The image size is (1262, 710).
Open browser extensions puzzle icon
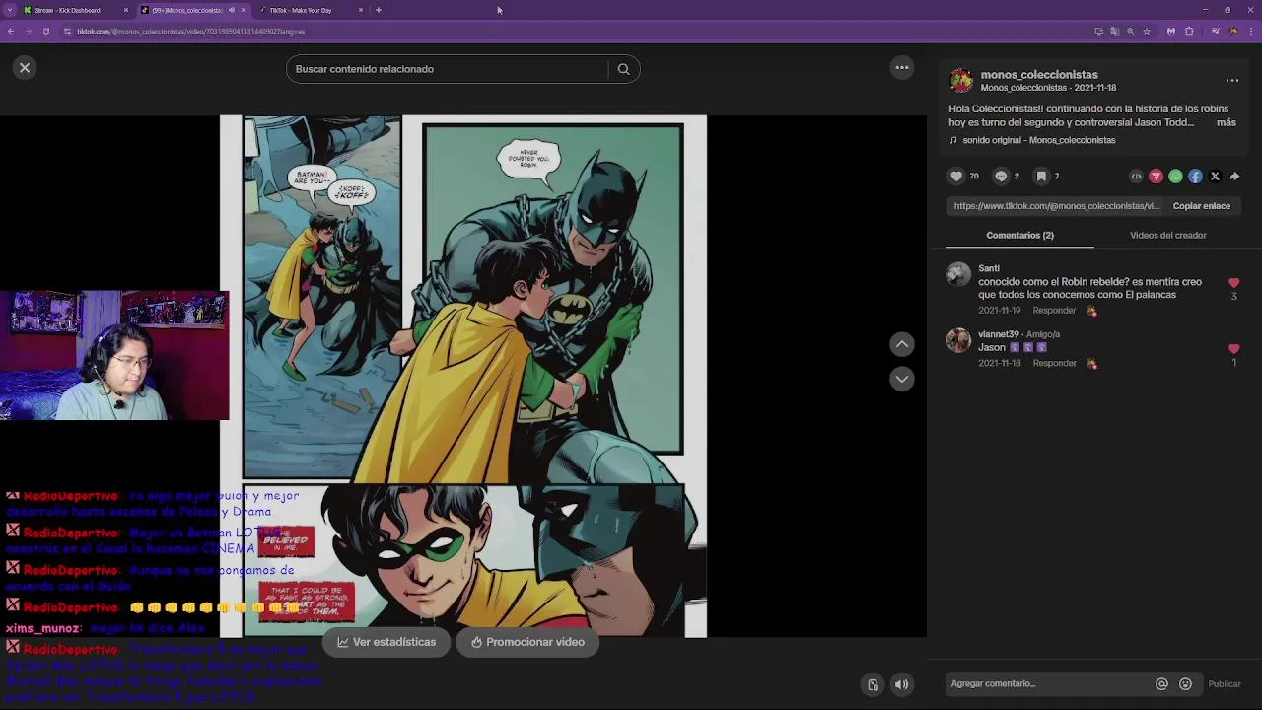(1189, 31)
